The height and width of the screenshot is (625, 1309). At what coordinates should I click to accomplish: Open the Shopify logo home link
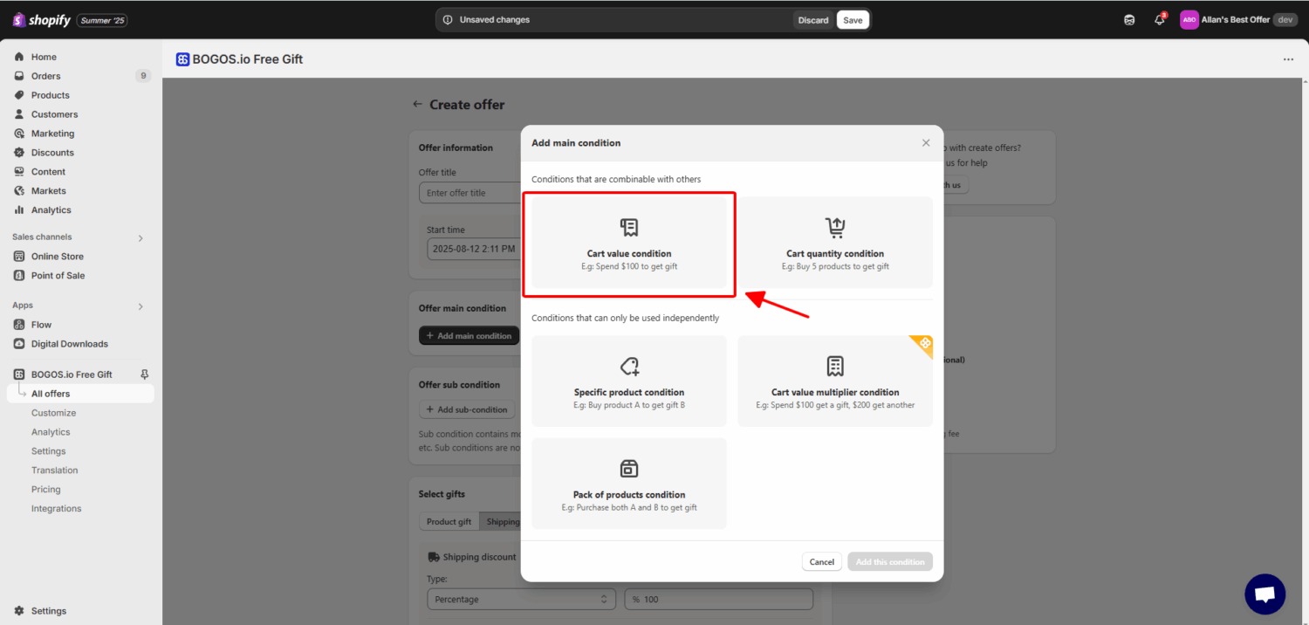pyautogui.click(x=42, y=19)
